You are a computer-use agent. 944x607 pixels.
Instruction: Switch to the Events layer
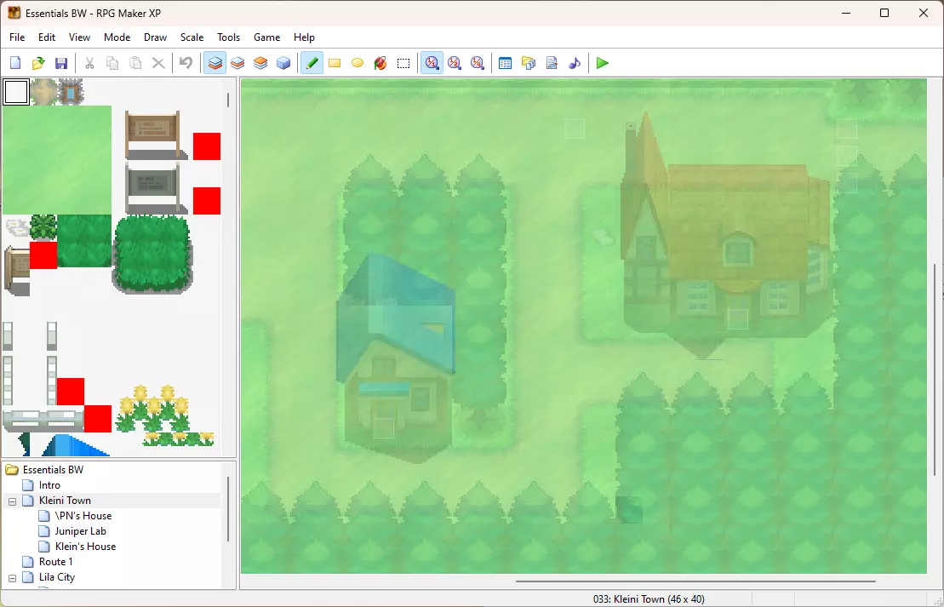click(x=283, y=63)
